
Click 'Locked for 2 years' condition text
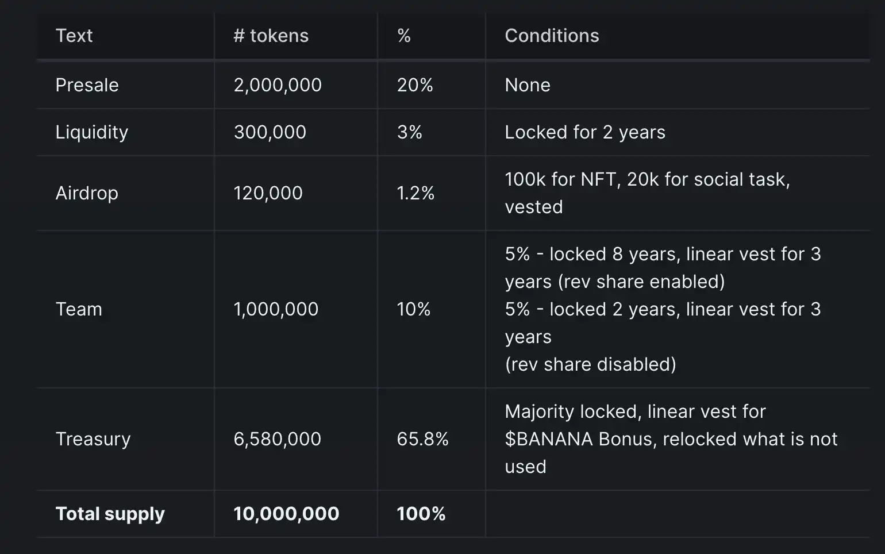(585, 132)
